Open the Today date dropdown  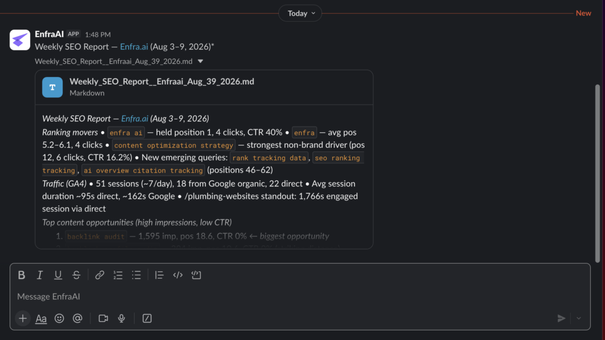click(300, 13)
